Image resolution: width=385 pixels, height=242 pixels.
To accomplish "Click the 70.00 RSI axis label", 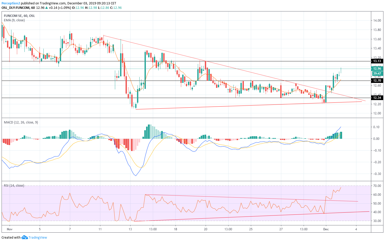I will [377, 186].
